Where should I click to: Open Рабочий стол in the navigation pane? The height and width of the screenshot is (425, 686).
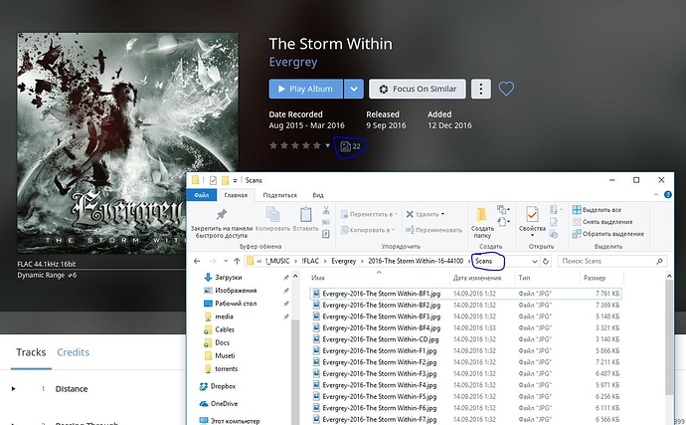coord(236,304)
